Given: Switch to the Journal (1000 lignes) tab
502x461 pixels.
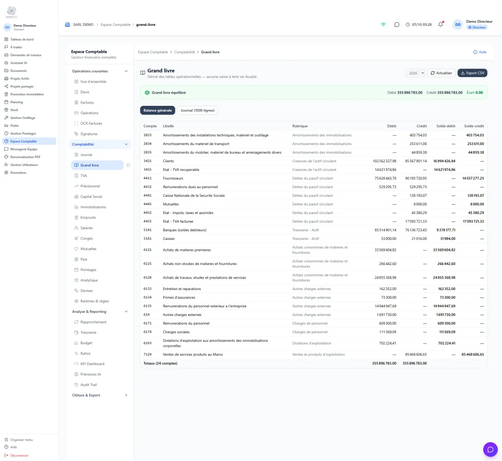Looking at the screenshot, I should 197,111.
